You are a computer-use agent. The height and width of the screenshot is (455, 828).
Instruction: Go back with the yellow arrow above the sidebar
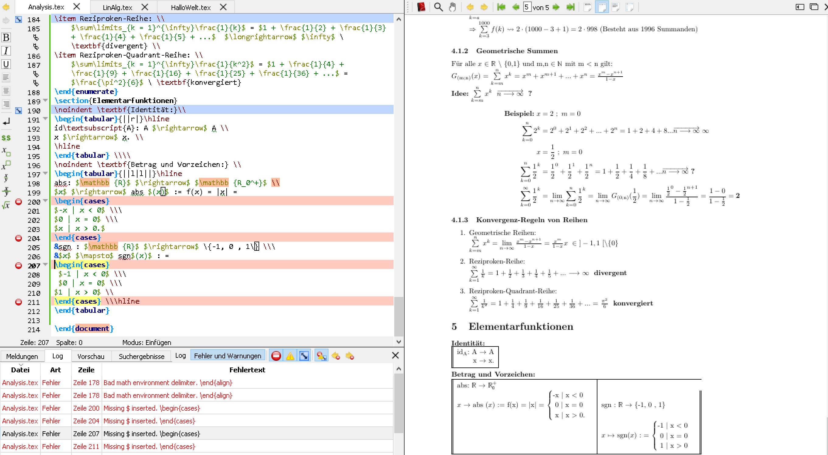click(x=6, y=7)
